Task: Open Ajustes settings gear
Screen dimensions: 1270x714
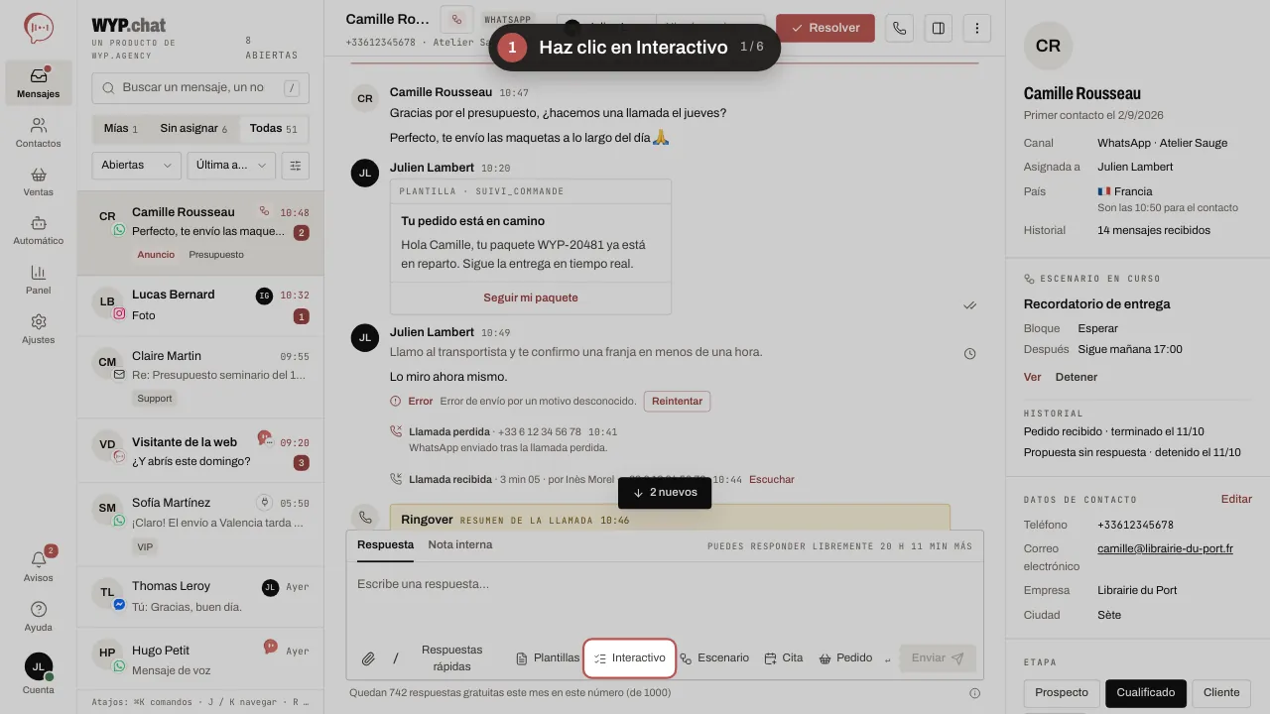Action: [x=39, y=329]
